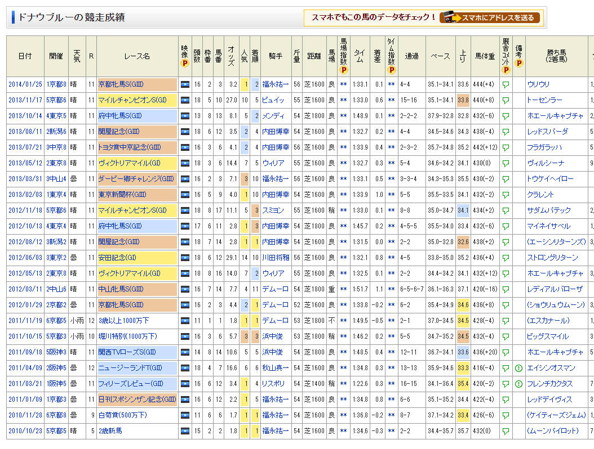Play race video for 2014/01/25 京都牝馬S
The image size is (594, 449).
click(x=185, y=84)
